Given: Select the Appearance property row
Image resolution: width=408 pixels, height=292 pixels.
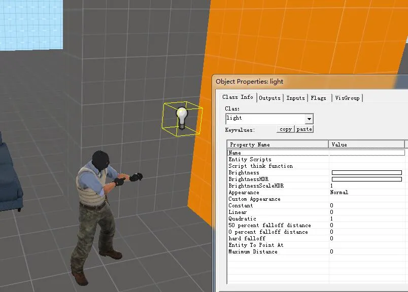Looking at the screenshot, I should (x=316, y=193).
